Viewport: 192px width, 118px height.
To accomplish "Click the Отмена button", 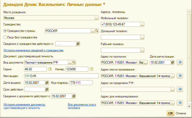I will [181, 113].
